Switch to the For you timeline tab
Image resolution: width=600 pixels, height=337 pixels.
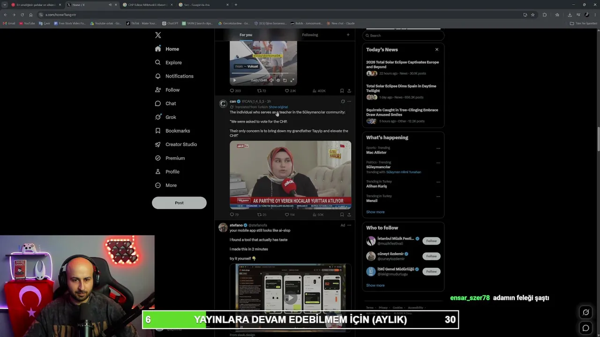click(246, 35)
